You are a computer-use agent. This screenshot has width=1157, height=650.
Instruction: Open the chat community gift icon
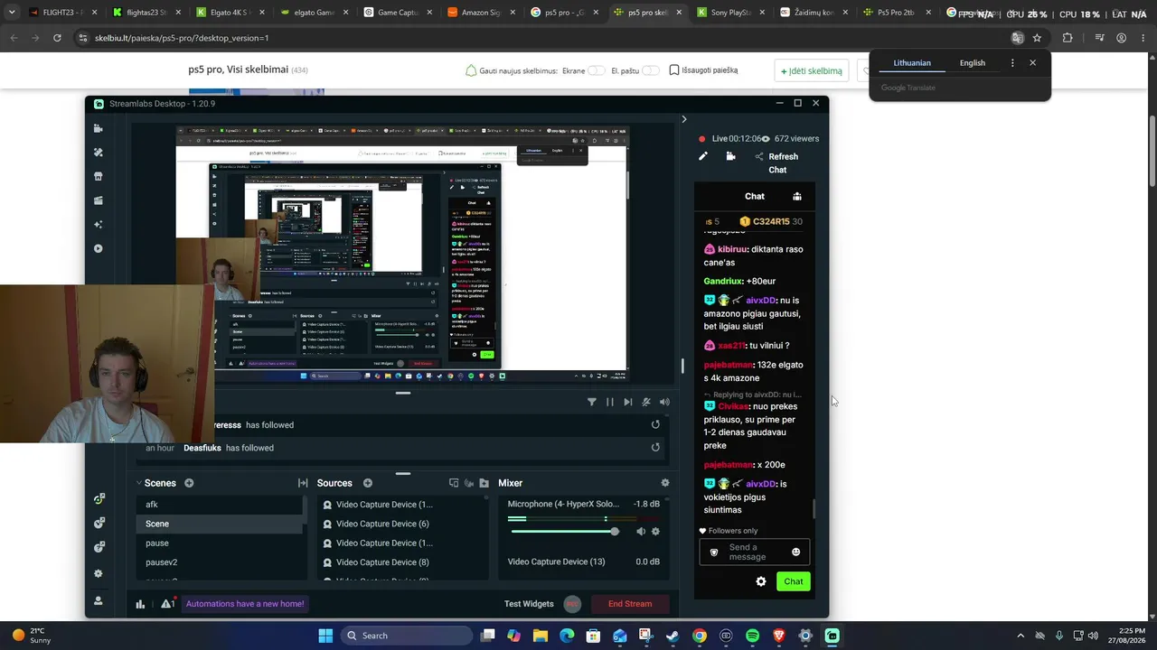(796, 196)
